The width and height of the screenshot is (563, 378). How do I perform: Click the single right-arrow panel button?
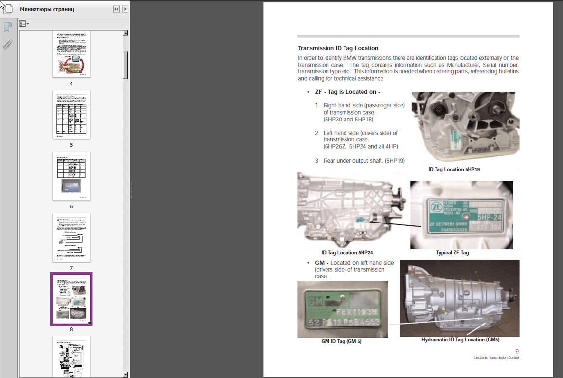click(x=125, y=9)
